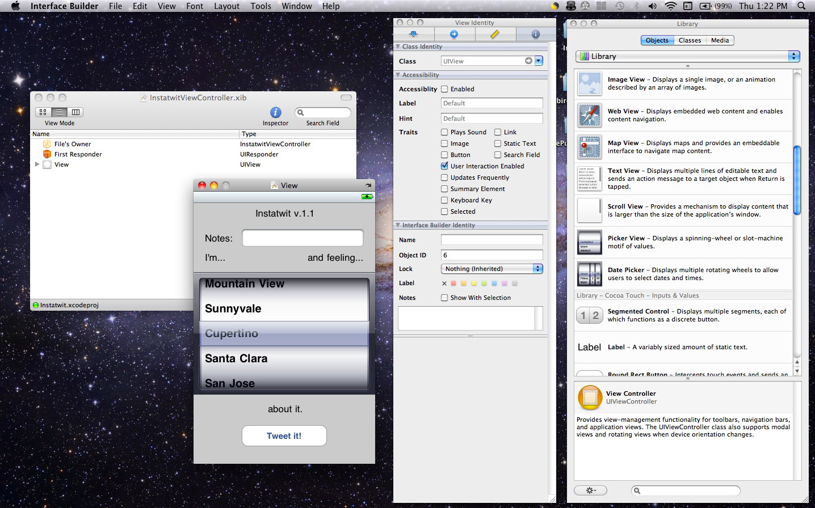
Task: Click the Library search field
Action: click(x=686, y=490)
